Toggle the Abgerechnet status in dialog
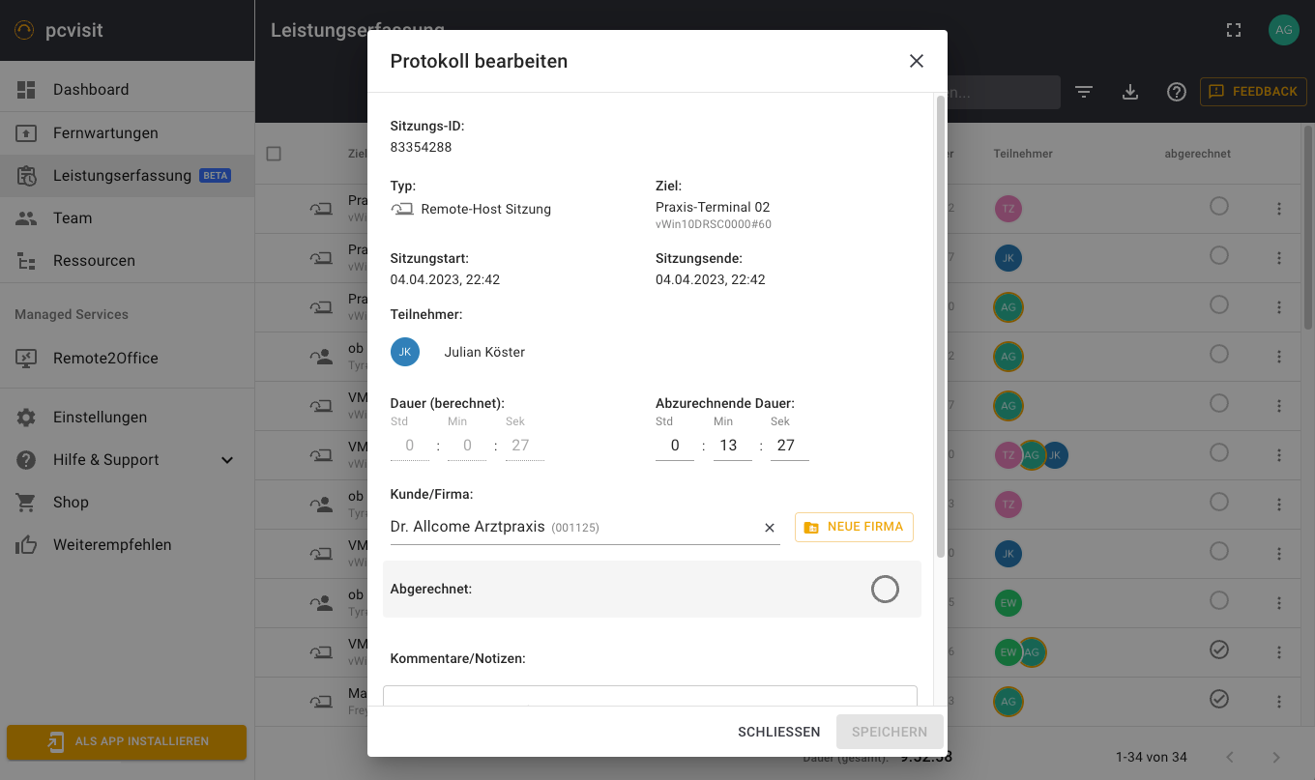1315x780 pixels. click(x=885, y=589)
